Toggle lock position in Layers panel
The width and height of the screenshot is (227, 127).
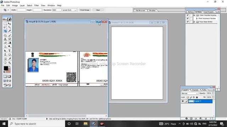(194, 97)
